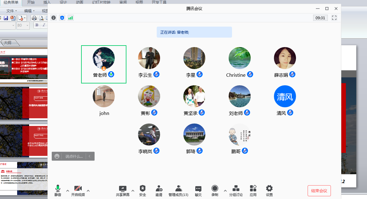Click the 说点什么... chat input field
This screenshot has width=367, height=199.
pyautogui.click(x=73, y=156)
